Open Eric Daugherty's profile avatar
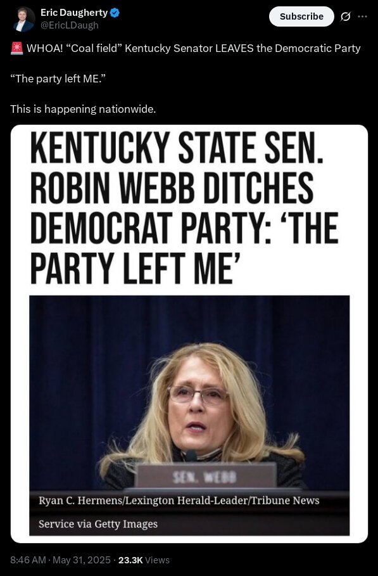This screenshot has height=576, width=378. 24,19
